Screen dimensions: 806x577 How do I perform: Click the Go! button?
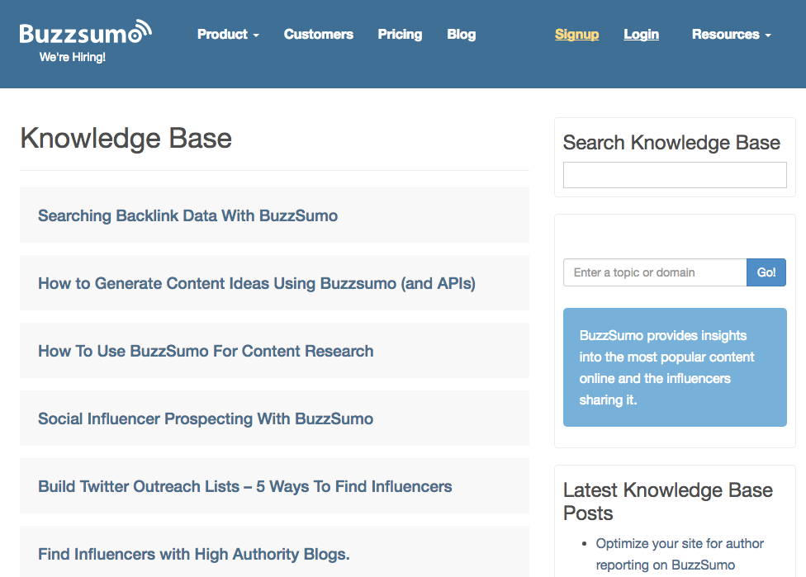pos(766,272)
